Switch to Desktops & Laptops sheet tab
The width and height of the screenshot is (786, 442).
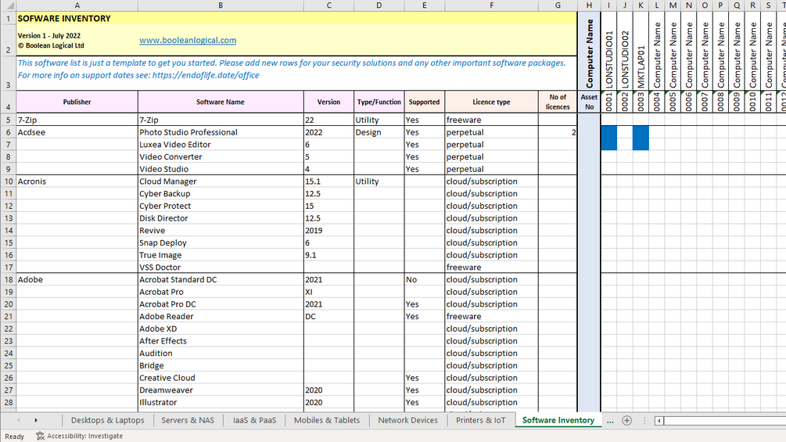(x=107, y=420)
